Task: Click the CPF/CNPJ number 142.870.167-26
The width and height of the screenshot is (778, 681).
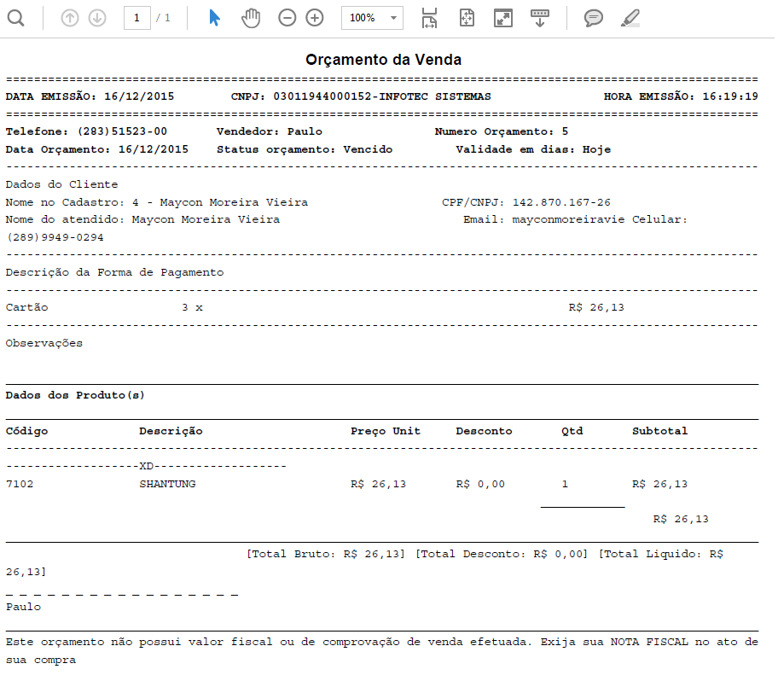Action: [561, 203]
